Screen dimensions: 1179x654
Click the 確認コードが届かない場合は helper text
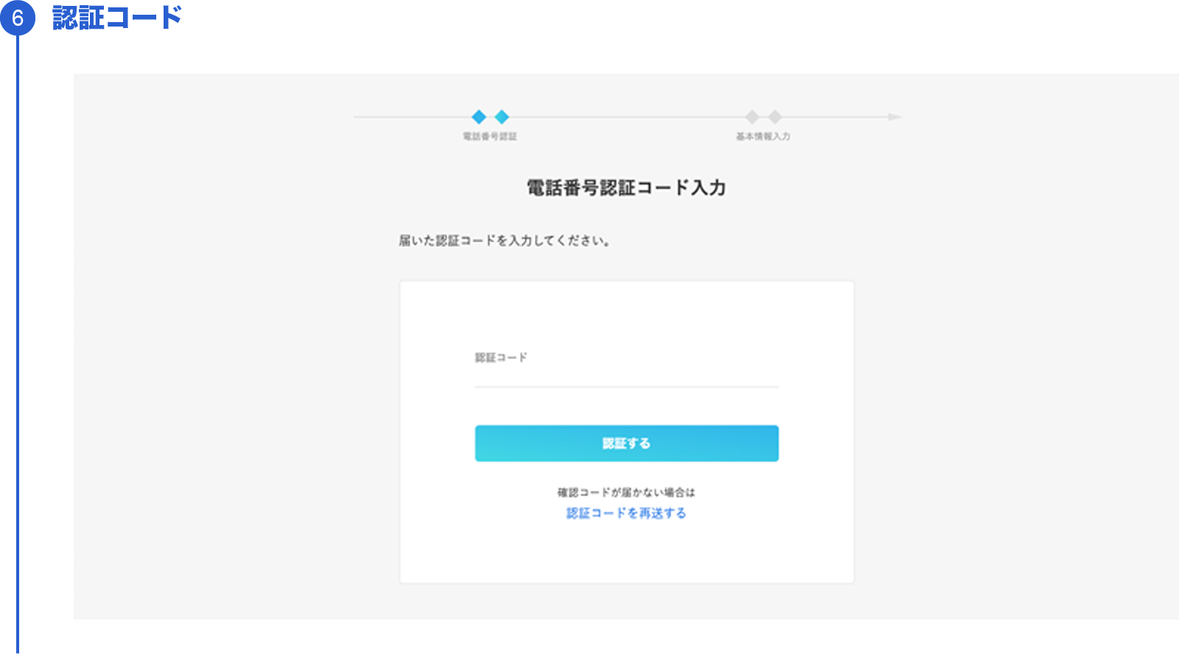click(626, 492)
